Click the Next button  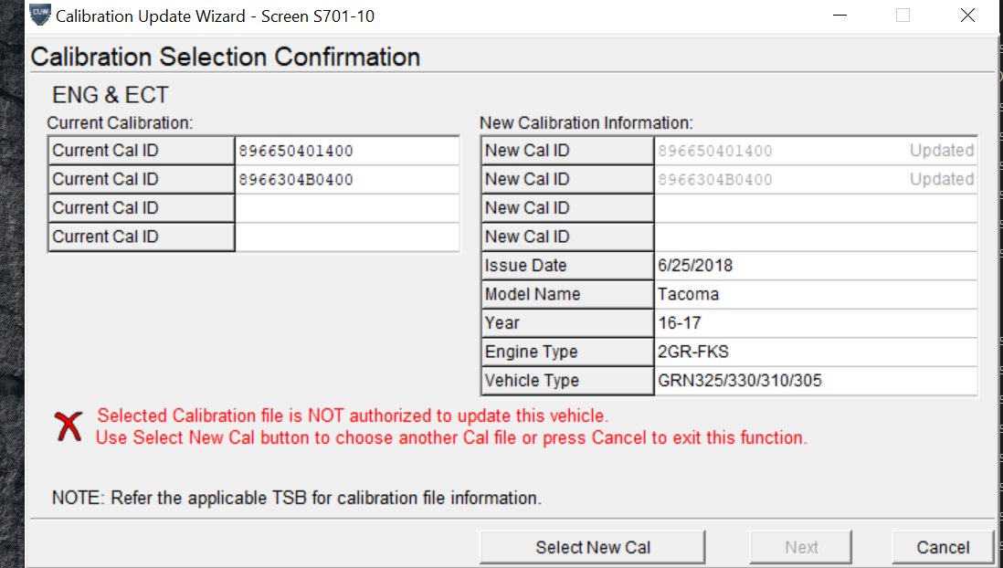click(801, 548)
